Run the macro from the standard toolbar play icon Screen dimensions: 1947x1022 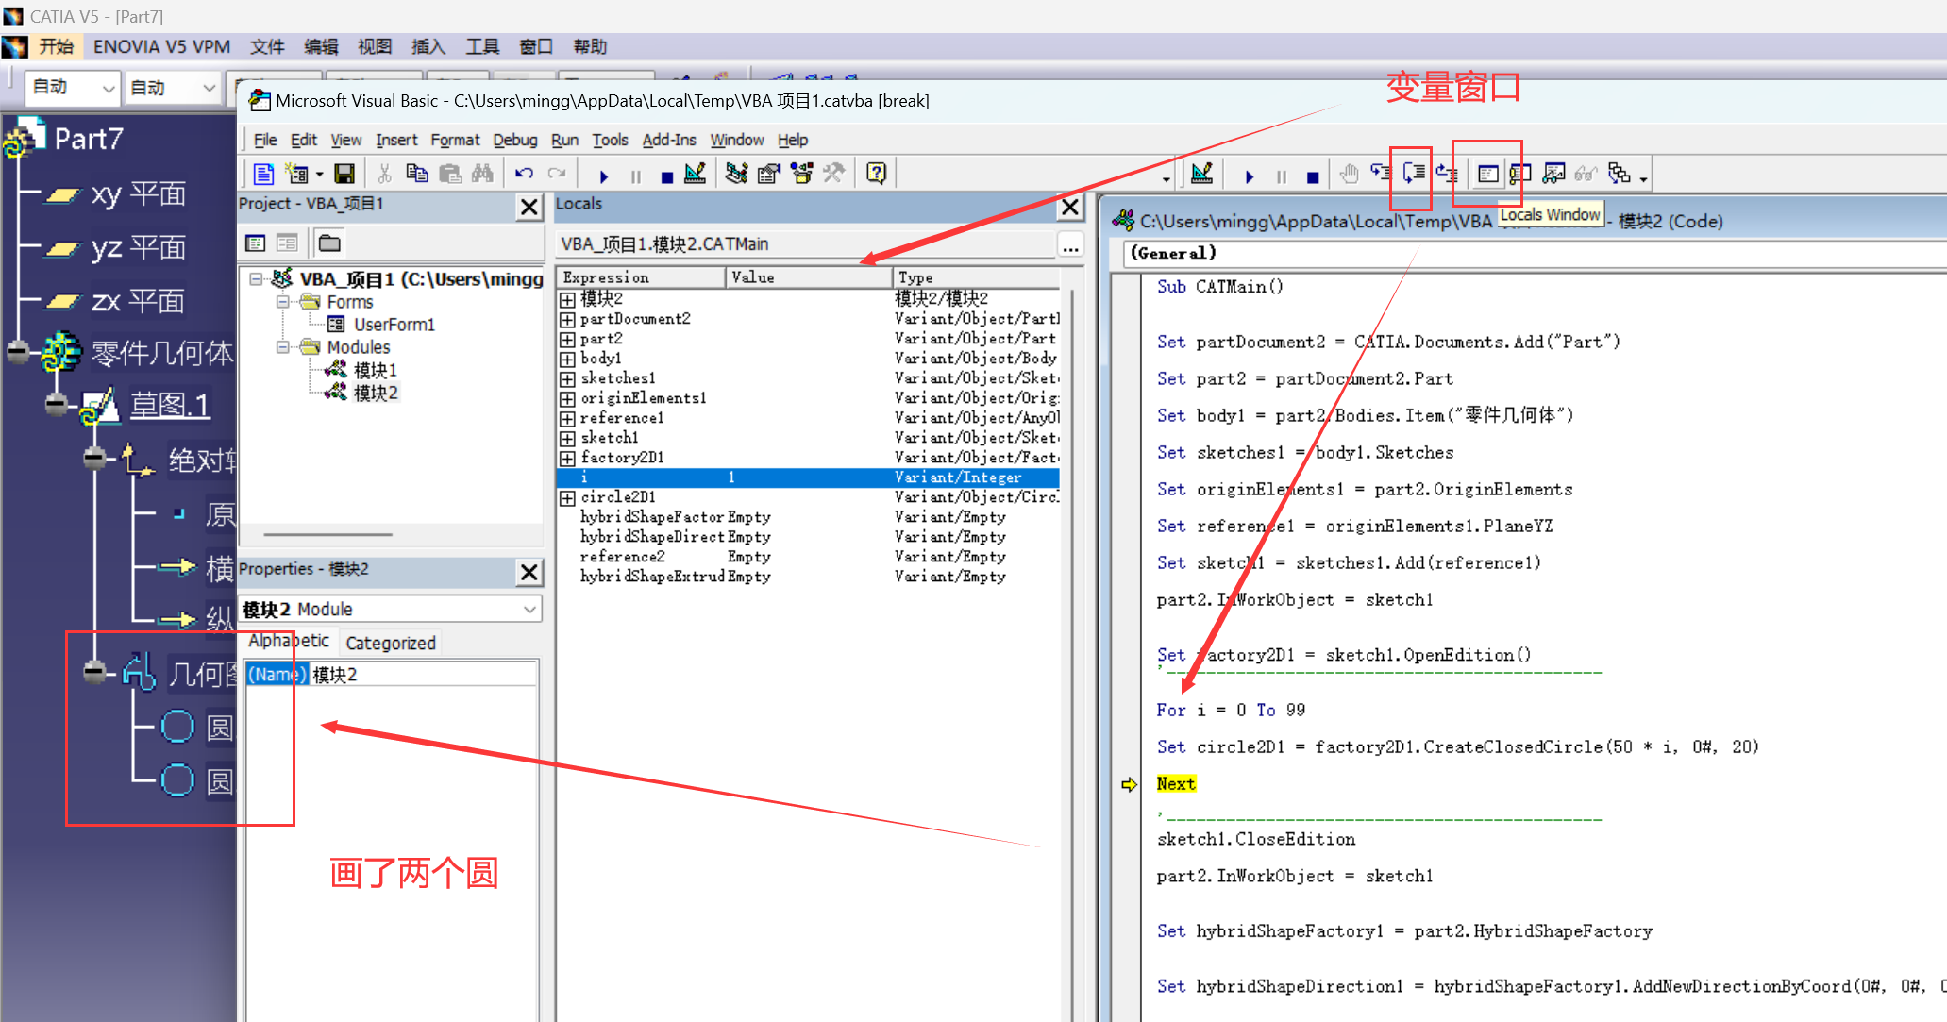pyautogui.click(x=604, y=176)
